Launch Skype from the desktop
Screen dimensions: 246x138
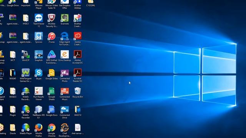pos(38,73)
